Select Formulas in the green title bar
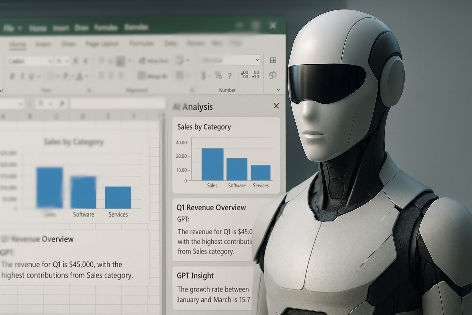Screen dimensions: 472x315 click(106, 28)
